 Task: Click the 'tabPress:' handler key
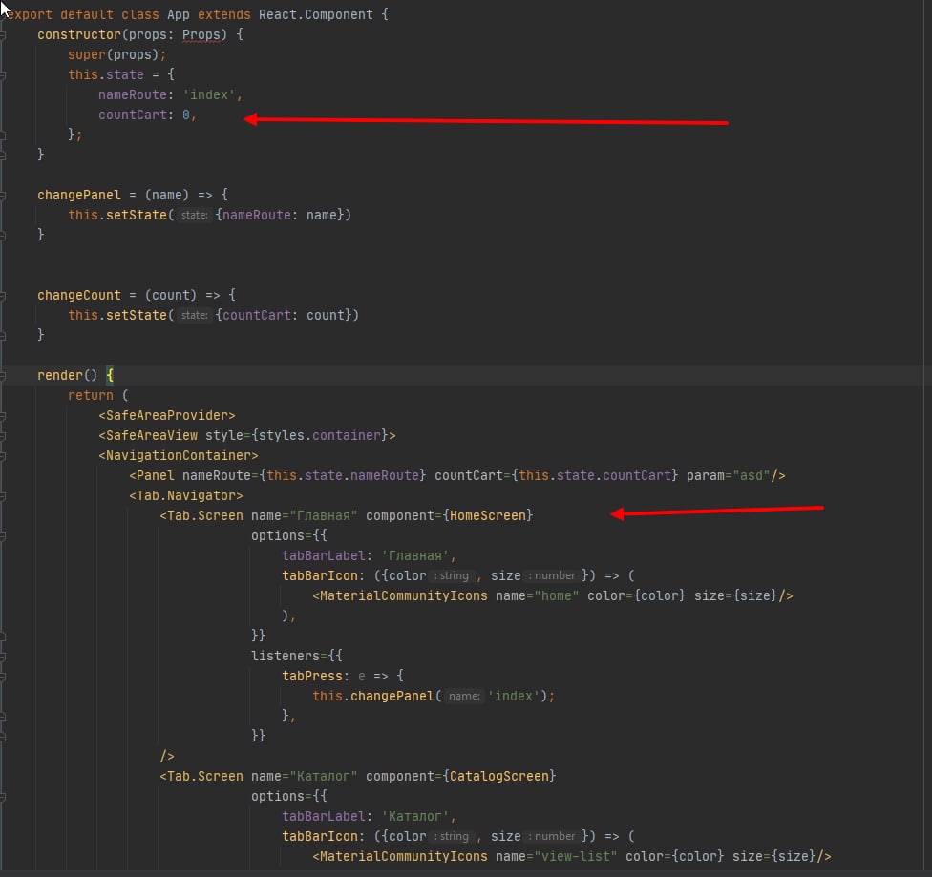click(316, 677)
